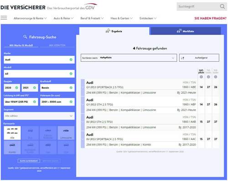
Task: Click the Kombi row's Bj: 2017-2020 text
Action: point(187,145)
